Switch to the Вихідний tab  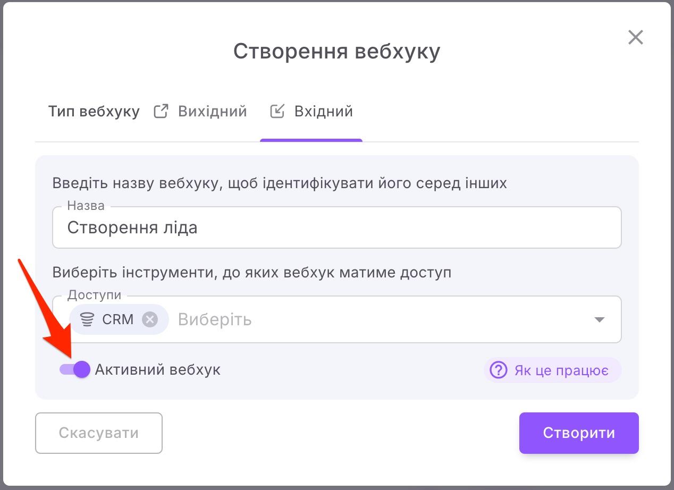point(212,112)
